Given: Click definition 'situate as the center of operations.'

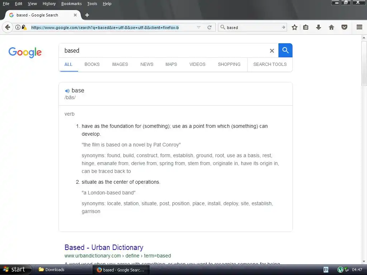Looking at the screenshot, I should click(121, 182).
